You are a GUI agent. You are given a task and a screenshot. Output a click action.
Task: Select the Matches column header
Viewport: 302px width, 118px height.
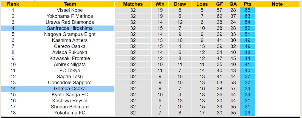[x=133, y=4]
